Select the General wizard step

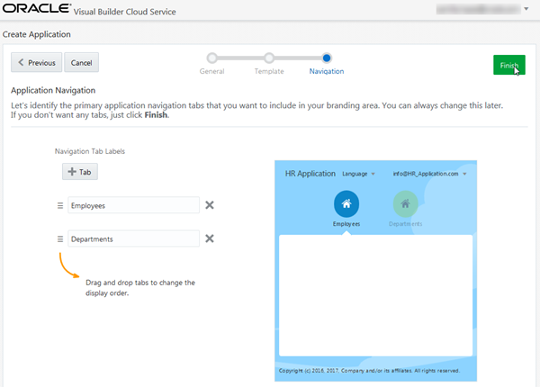(212, 58)
